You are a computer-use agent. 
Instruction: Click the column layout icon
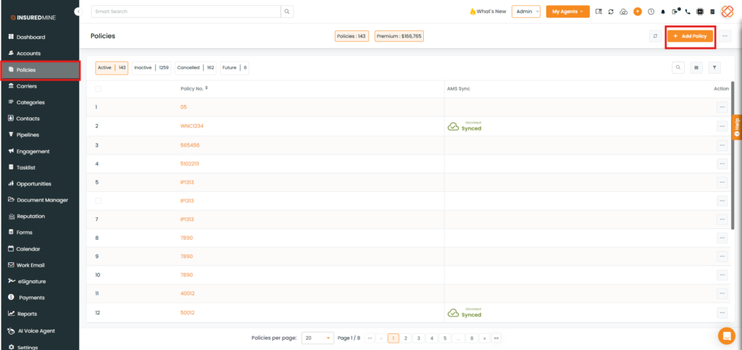click(696, 67)
